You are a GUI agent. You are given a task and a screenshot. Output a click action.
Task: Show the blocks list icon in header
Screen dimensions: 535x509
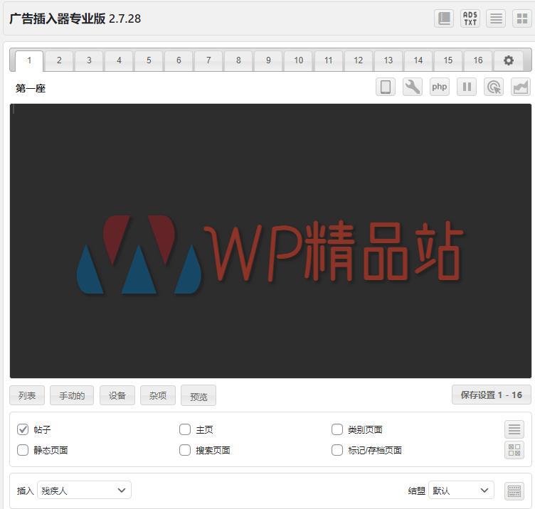point(496,18)
